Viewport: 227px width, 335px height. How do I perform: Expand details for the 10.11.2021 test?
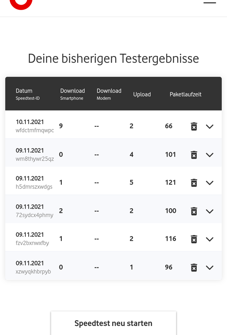tap(210, 127)
